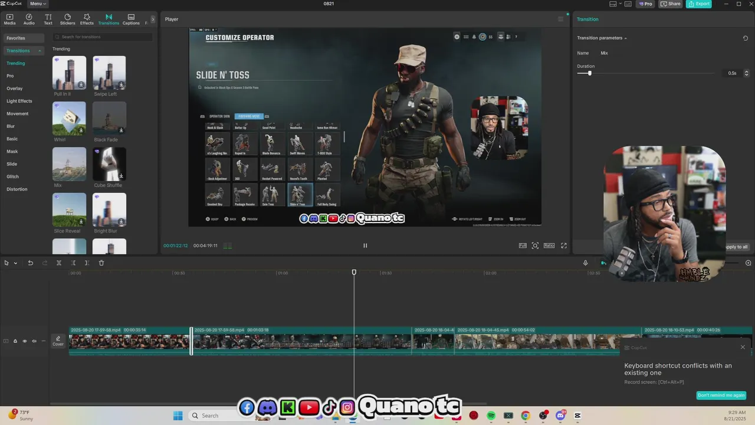Viewport: 755px width, 425px height.
Task: Click the 0.5s duration value field
Action: pyautogui.click(x=731, y=73)
